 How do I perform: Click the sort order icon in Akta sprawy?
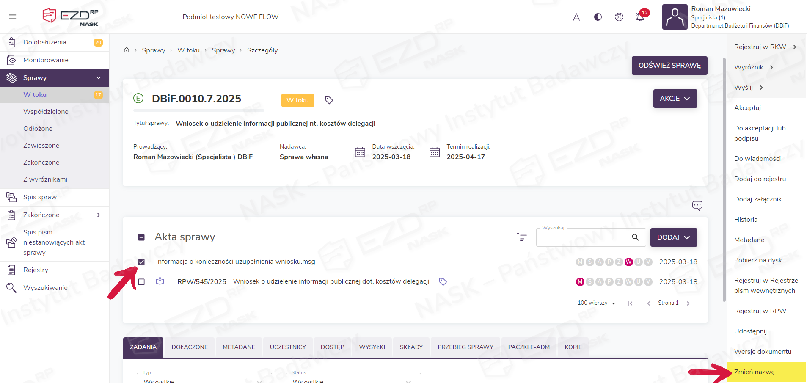click(x=521, y=237)
